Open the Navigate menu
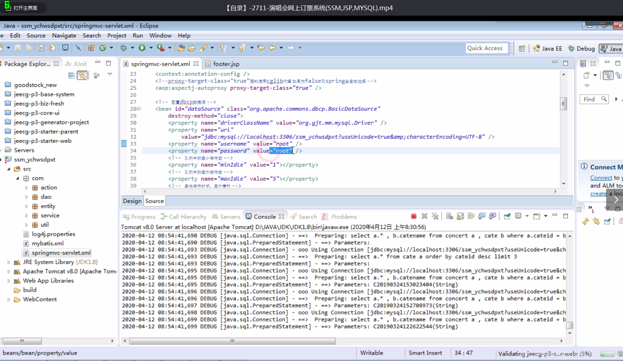Viewport: 623px width, 361px height. (64, 36)
